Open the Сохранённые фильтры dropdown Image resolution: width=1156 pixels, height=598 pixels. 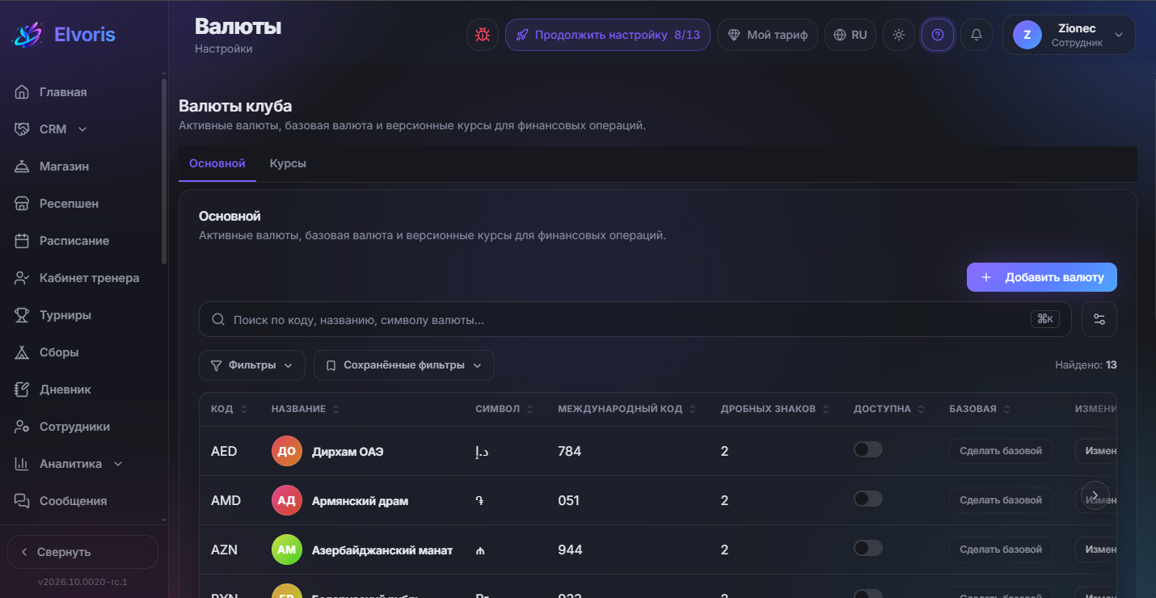[404, 365]
